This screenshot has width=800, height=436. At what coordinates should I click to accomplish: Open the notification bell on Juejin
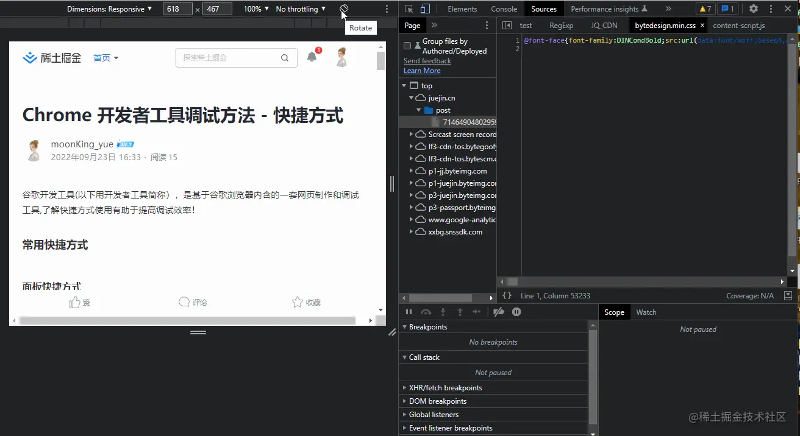(x=312, y=57)
